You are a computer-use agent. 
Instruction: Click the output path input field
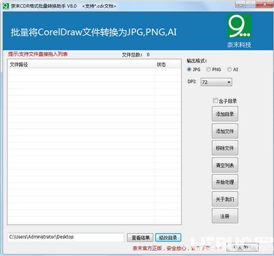coord(66,237)
